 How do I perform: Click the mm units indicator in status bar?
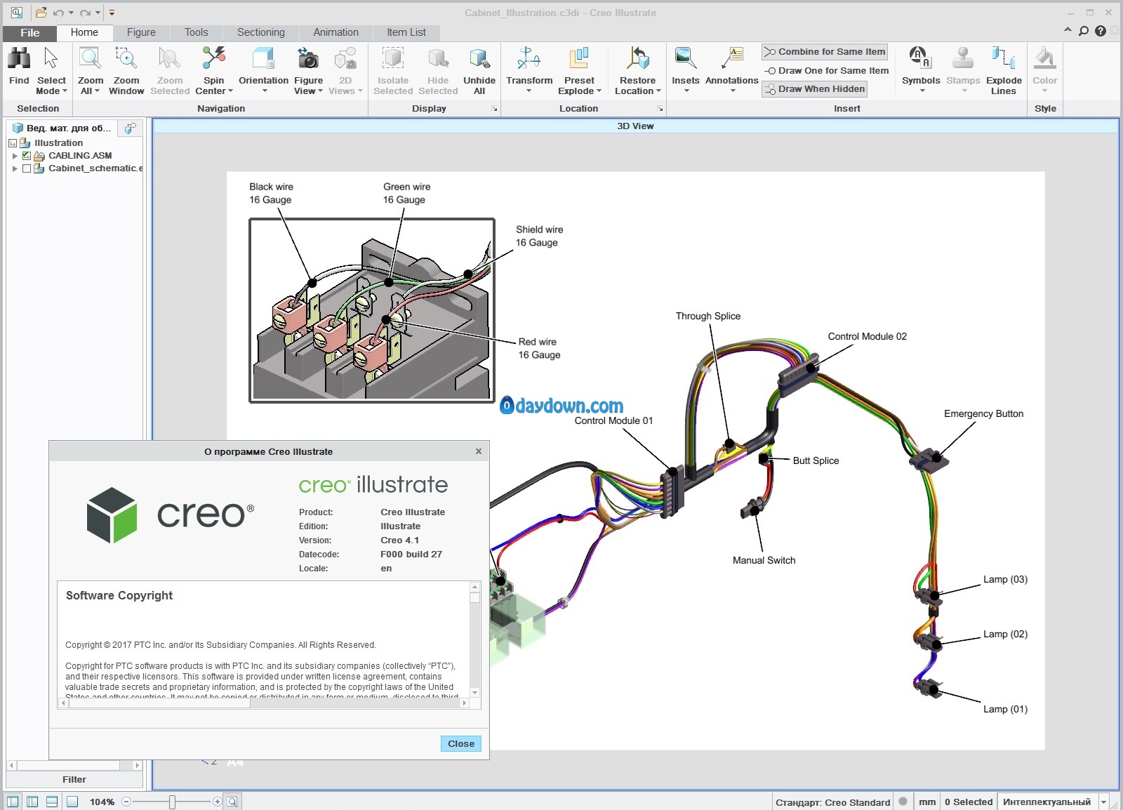(927, 802)
